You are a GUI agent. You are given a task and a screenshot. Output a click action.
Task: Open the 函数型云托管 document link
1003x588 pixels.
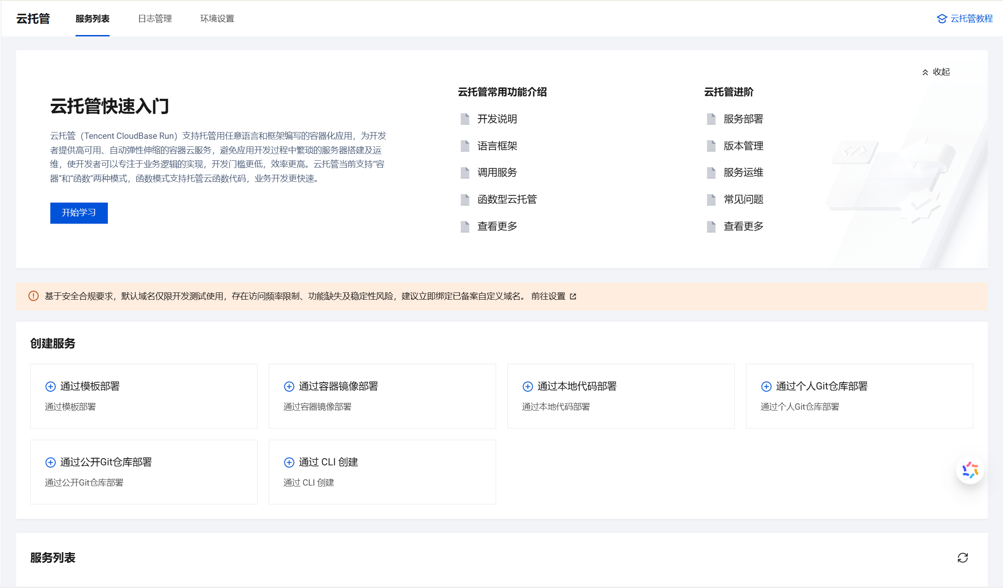pos(507,199)
